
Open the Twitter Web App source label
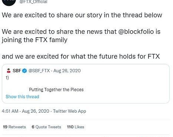[x=69, y=111]
